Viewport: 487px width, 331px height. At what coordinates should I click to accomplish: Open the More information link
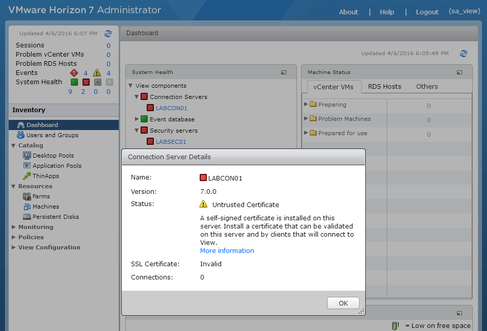click(227, 251)
